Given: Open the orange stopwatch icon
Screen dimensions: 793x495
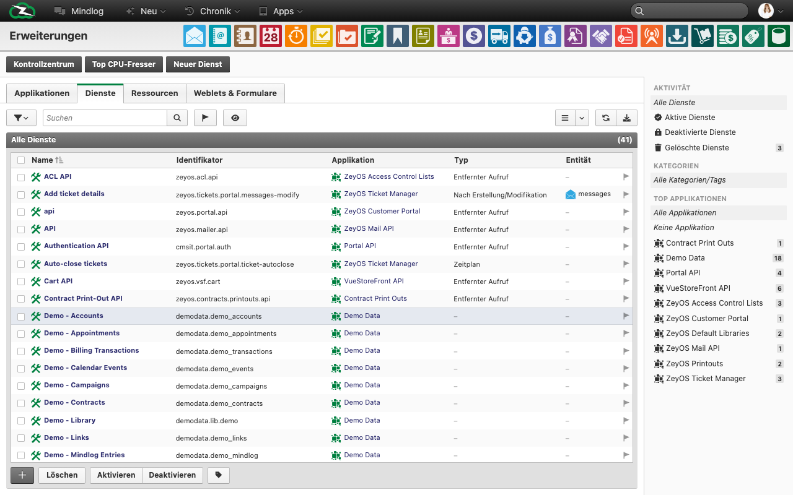Looking at the screenshot, I should [296, 36].
